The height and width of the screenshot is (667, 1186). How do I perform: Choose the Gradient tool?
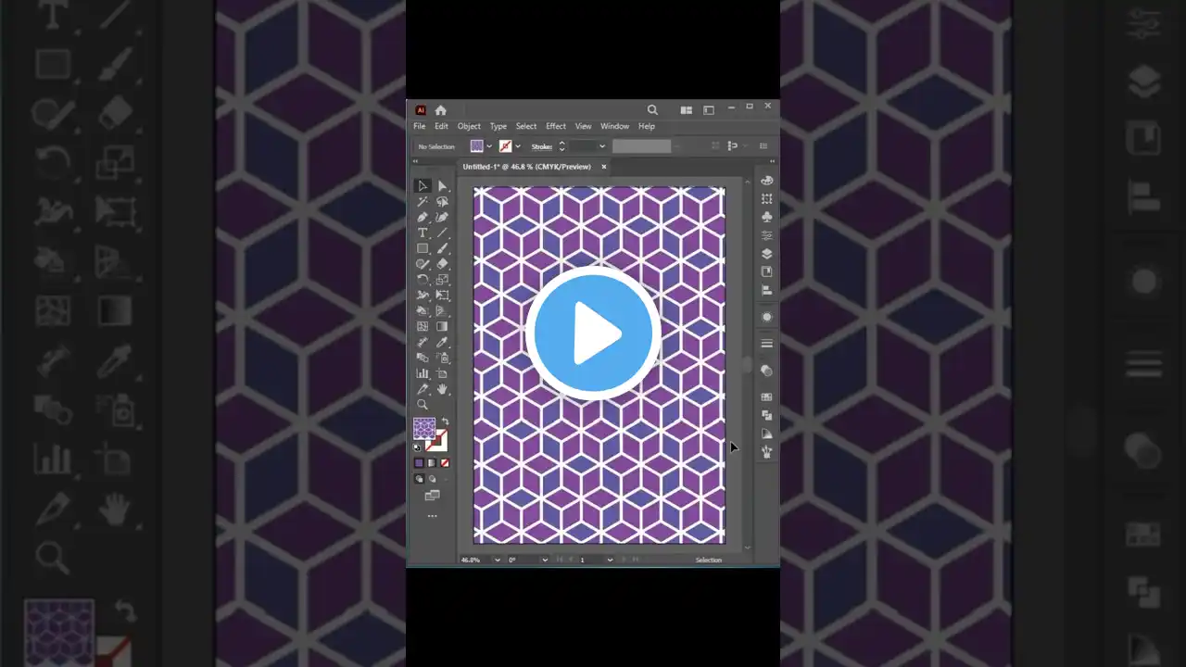[443, 326]
